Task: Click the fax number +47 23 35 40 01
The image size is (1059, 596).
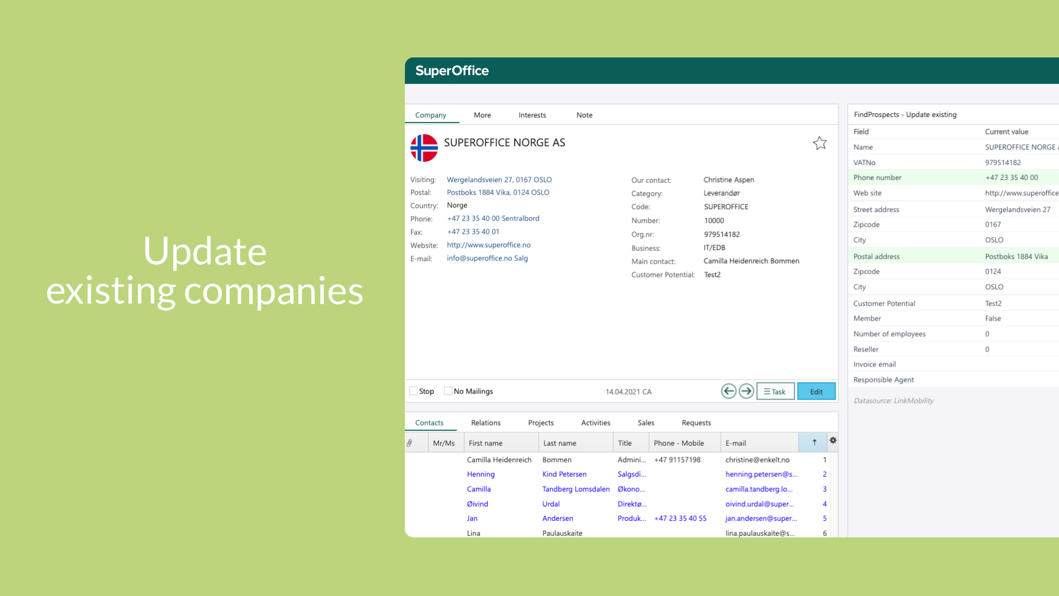Action: pyautogui.click(x=473, y=232)
